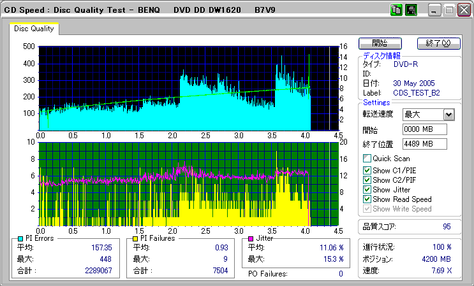
Task: Open the 転送速度 speed dropdown
Action: (448, 114)
